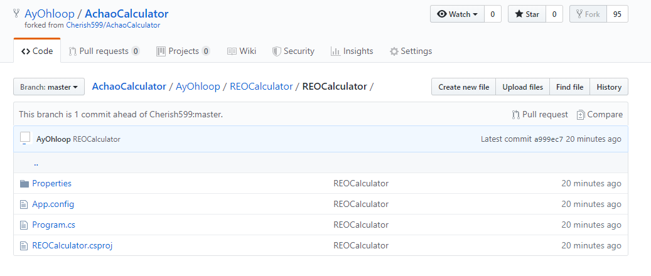Open the REOCalculator.csproj file
The width and height of the screenshot is (651, 276).
click(x=72, y=246)
